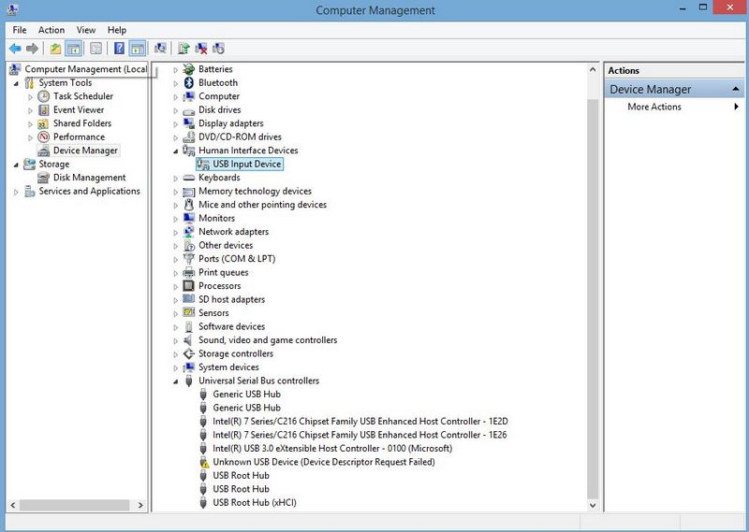Click the Mice and other pointing devices icon
The image size is (749, 532).
tap(189, 204)
